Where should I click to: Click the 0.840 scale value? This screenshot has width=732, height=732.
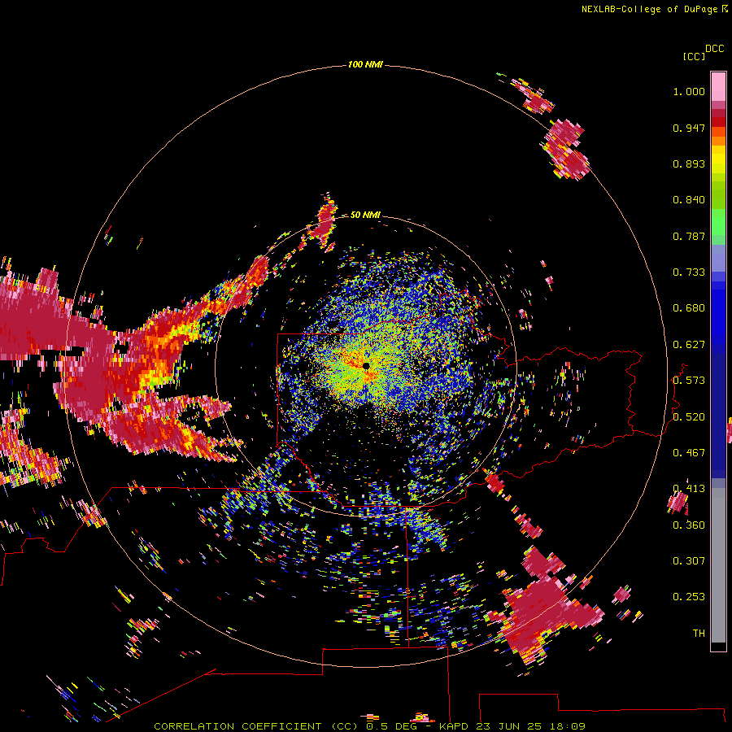pyautogui.click(x=689, y=200)
